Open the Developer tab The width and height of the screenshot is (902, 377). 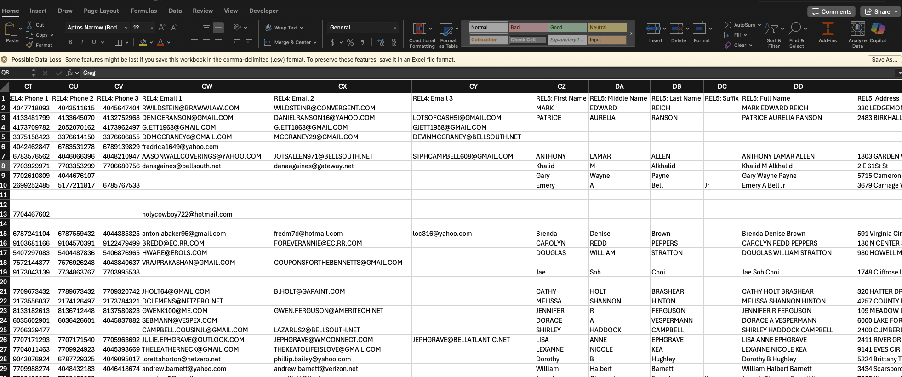[264, 11]
